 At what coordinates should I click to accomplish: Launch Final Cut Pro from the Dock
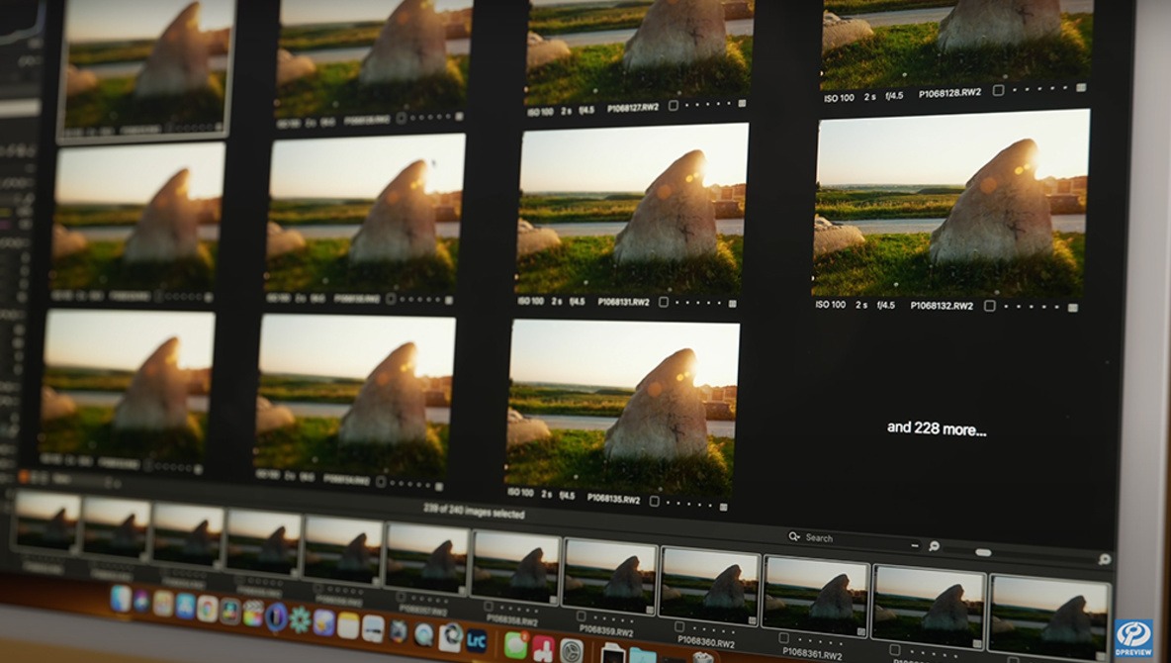pyautogui.click(x=253, y=614)
